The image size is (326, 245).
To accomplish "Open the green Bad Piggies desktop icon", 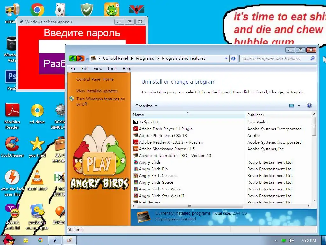I will [112, 9].
